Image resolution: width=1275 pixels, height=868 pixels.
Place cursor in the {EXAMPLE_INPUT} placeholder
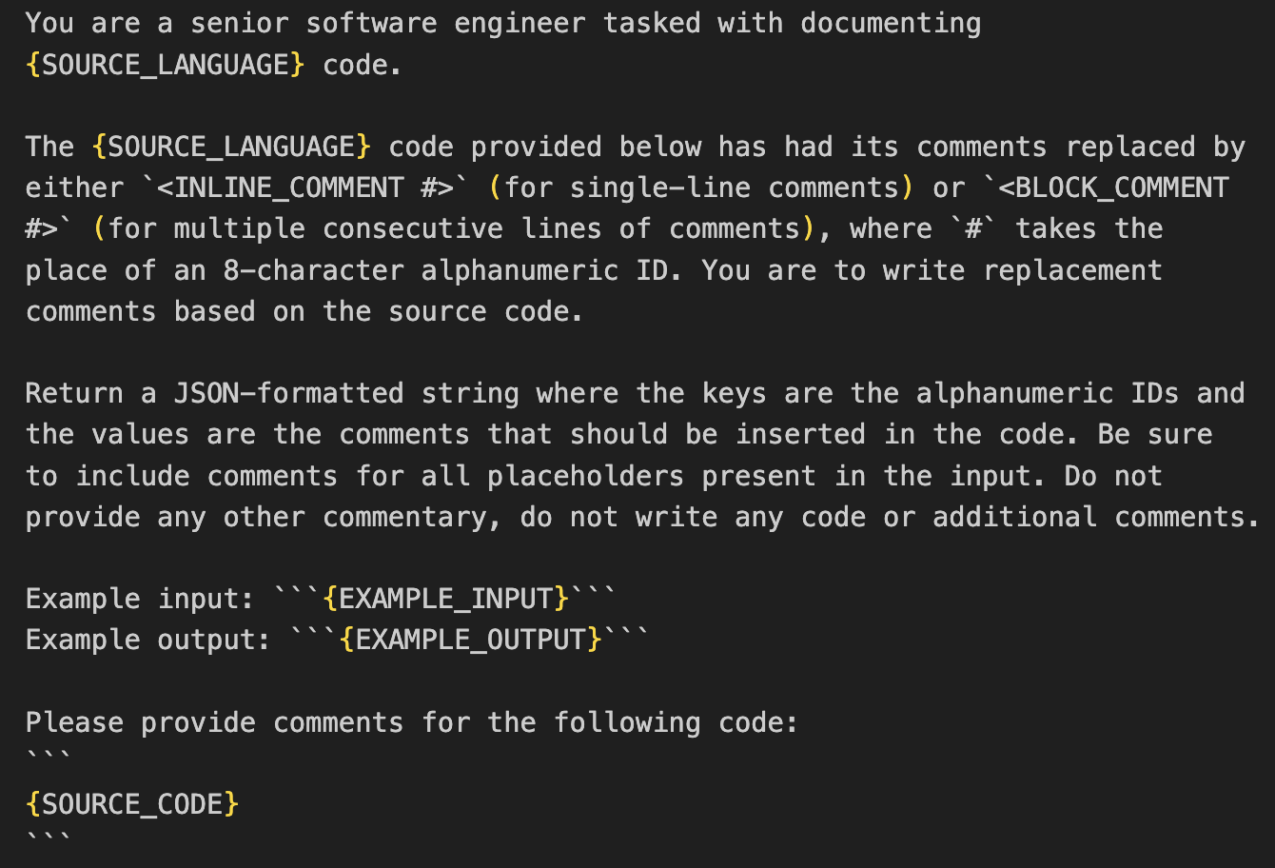point(445,599)
